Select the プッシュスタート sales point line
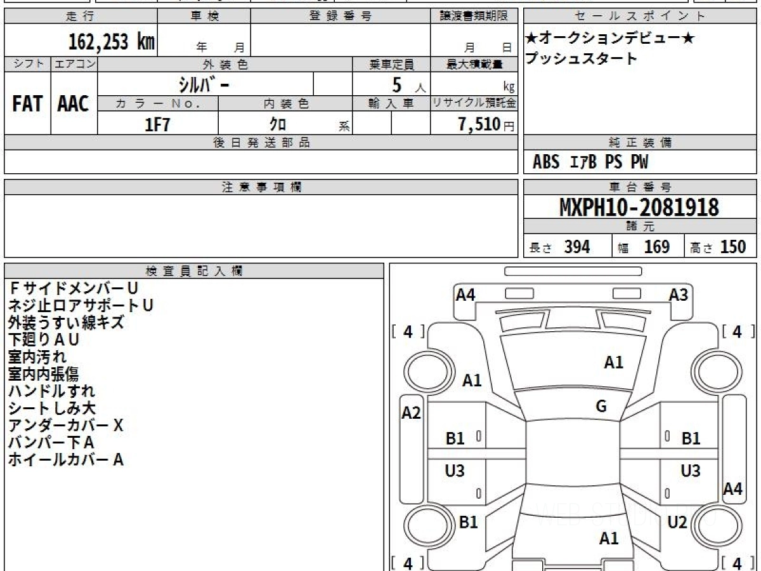The image size is (761, 571). [581, 59]
